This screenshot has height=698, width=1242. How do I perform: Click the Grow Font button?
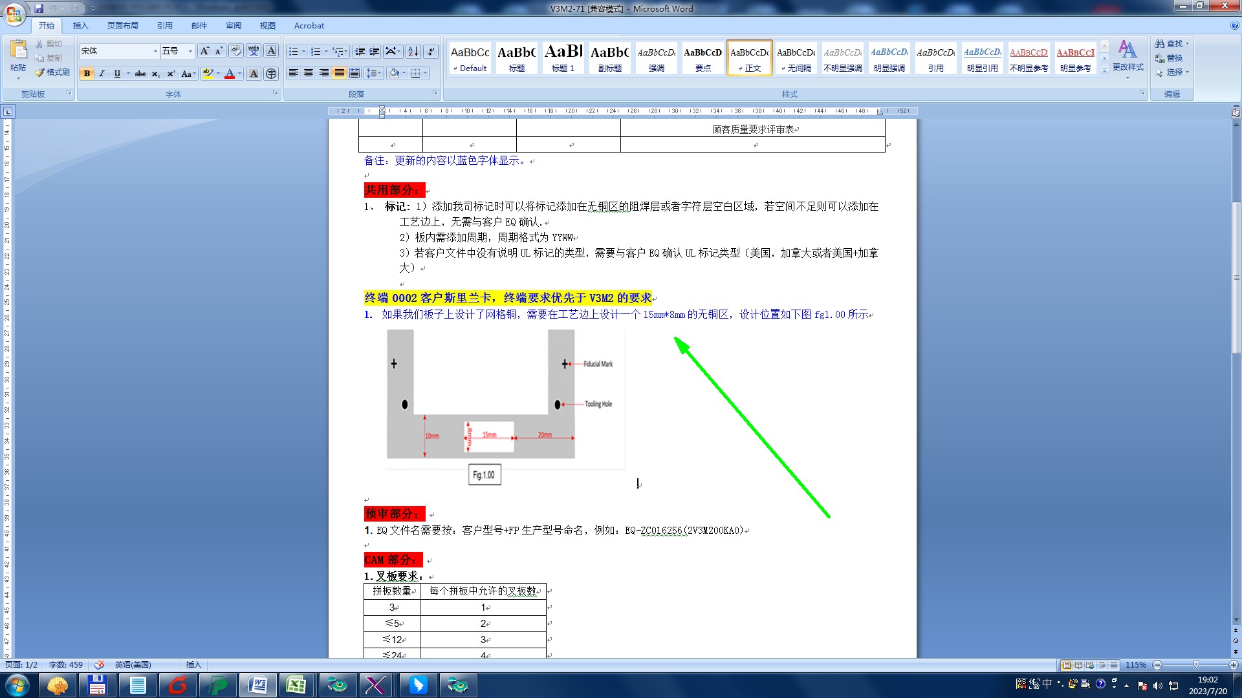point(204,51)
